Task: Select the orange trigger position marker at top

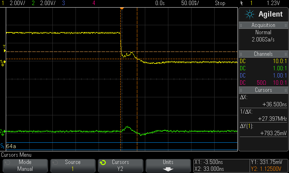Action: (x=122, y=9)
